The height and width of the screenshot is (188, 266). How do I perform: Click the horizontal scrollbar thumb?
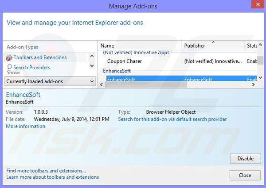pos(146,84)
